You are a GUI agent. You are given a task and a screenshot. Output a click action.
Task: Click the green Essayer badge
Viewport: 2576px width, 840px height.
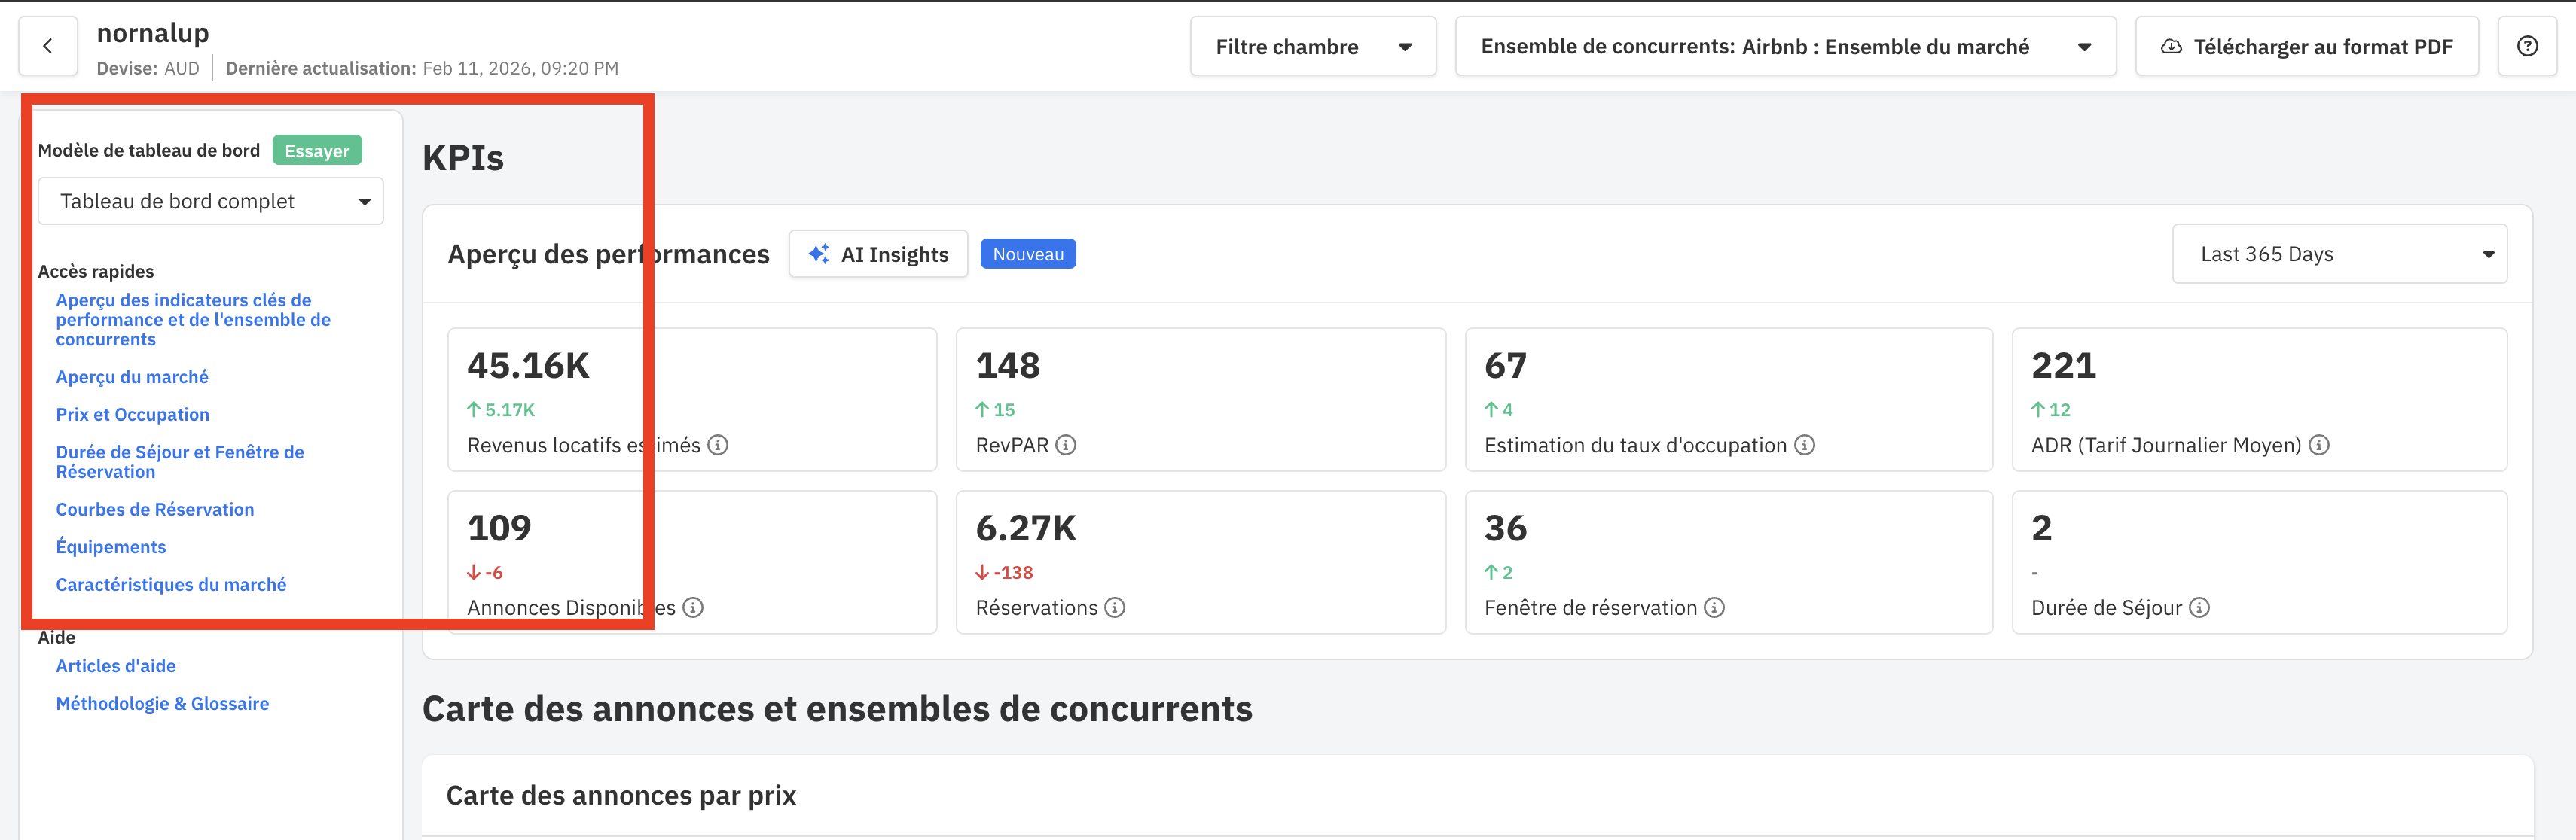tap(317, 151)
